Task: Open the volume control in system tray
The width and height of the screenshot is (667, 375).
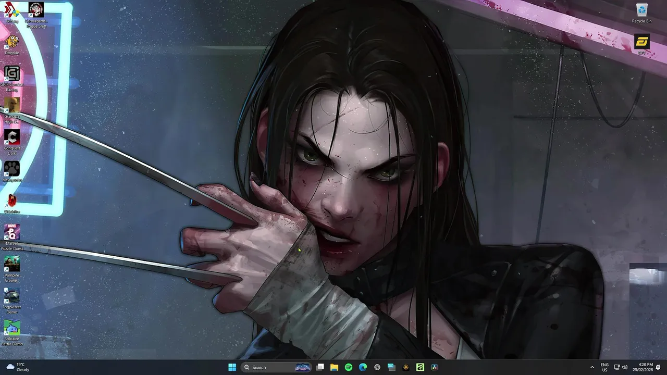Action: (625, 367)
